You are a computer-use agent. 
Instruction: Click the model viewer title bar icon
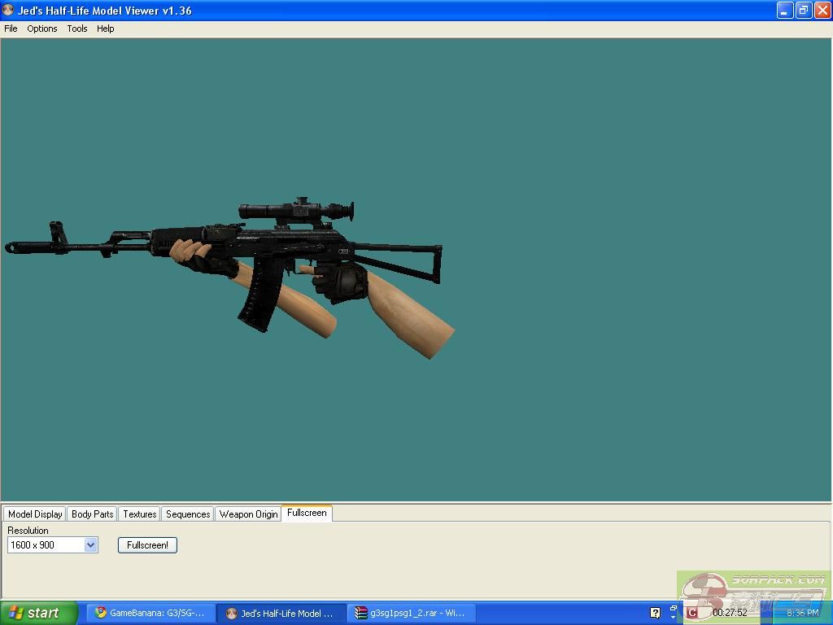(8, 10)
